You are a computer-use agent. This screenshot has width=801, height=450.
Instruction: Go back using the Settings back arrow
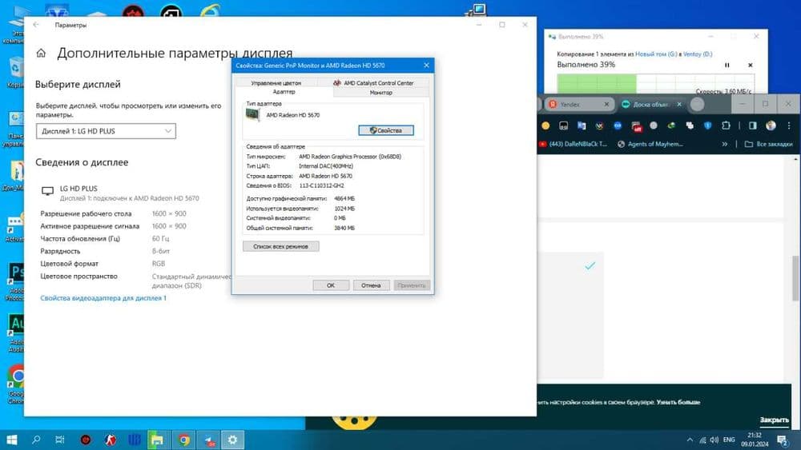click(36, 25)
